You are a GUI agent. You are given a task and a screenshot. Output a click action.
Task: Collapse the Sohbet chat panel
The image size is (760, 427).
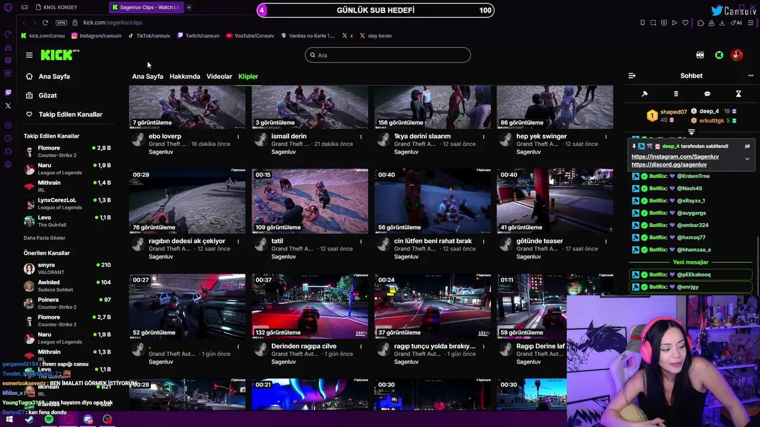[x=632, y=76]
